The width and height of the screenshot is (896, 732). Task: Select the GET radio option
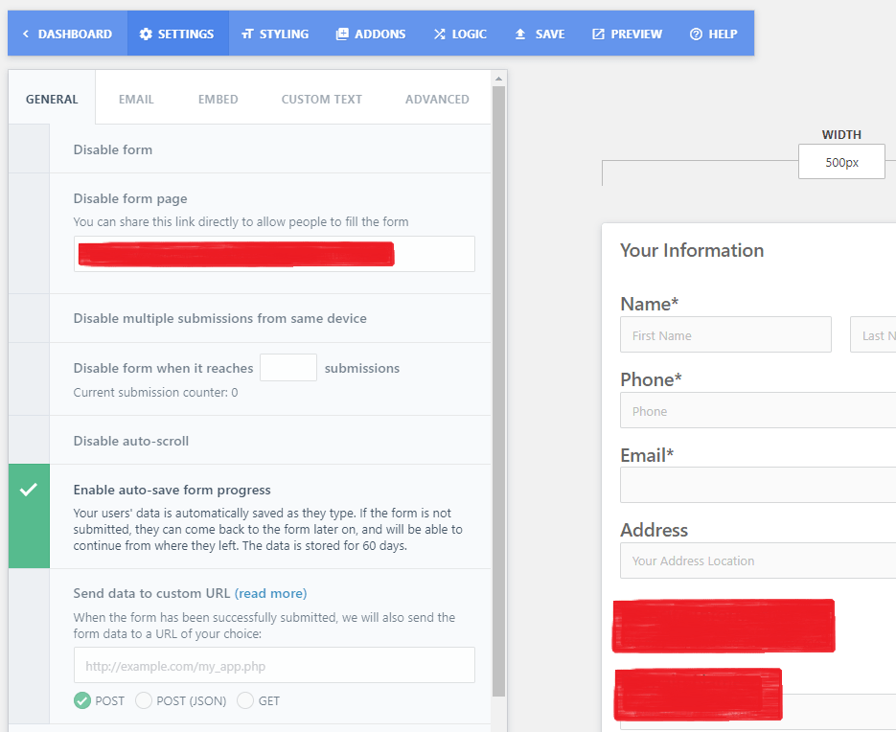(x=245, y=700)
